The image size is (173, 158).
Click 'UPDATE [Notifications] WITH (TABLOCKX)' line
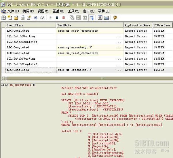pos(93,100)
